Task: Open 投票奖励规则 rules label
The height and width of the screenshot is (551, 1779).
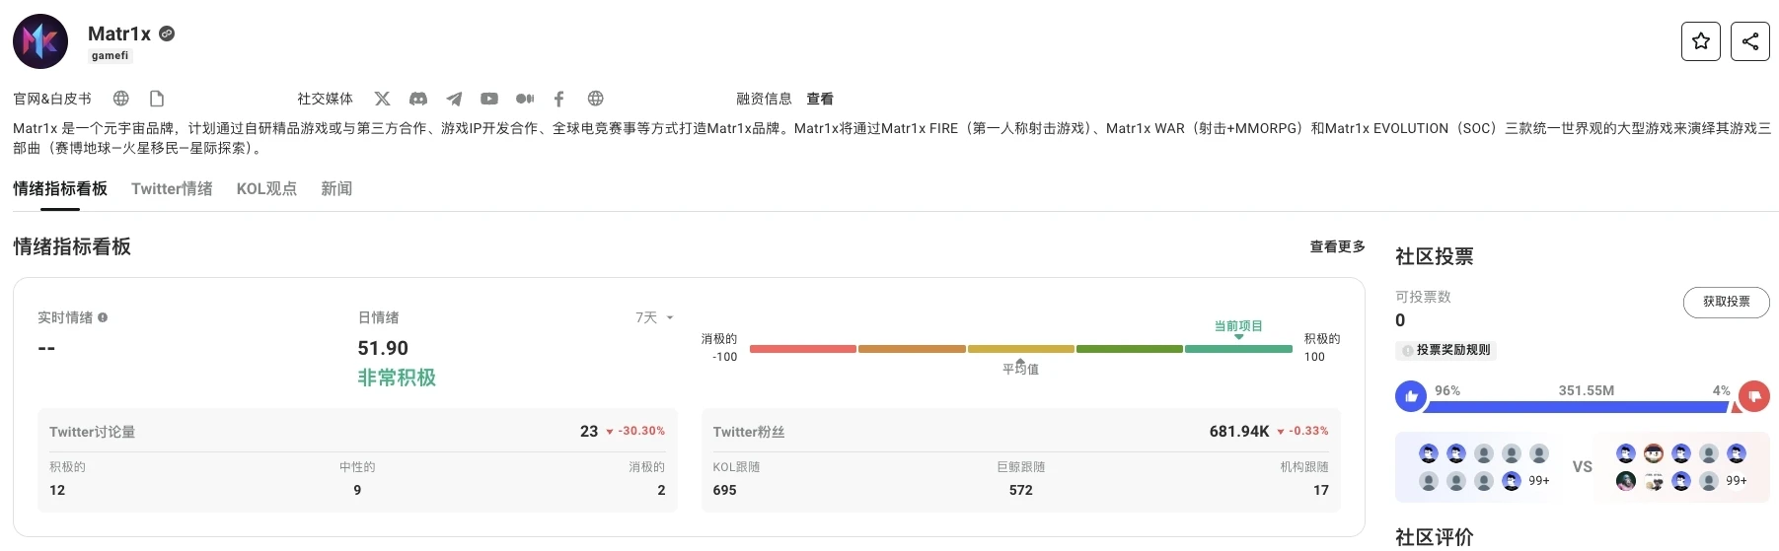Action: 1446,350
